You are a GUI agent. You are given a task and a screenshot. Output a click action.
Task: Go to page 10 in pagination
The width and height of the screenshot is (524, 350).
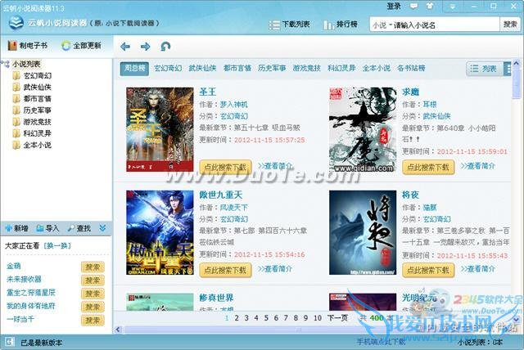(318, 318)
